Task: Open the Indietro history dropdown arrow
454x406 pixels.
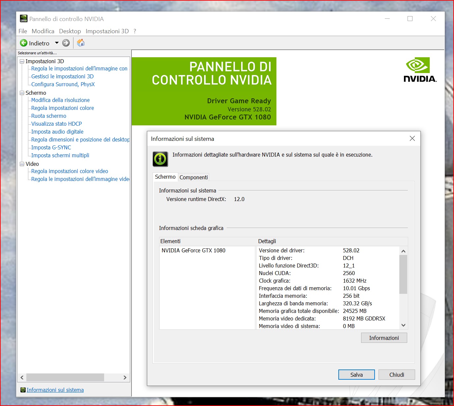Action: pyautogui.click(x=57, y=43)
